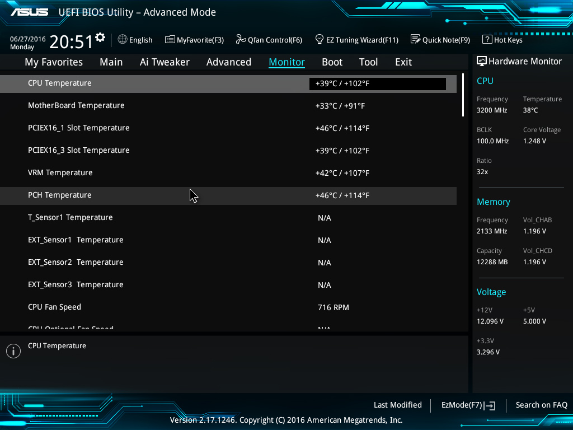Click the +33°C / +91°F motherboard value
The width and height of the screenshot is (573, 430).
(x=340, y=106)
